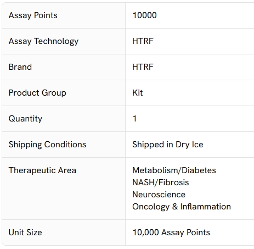Select Shipped in Dry Ice text

[168, 145]
